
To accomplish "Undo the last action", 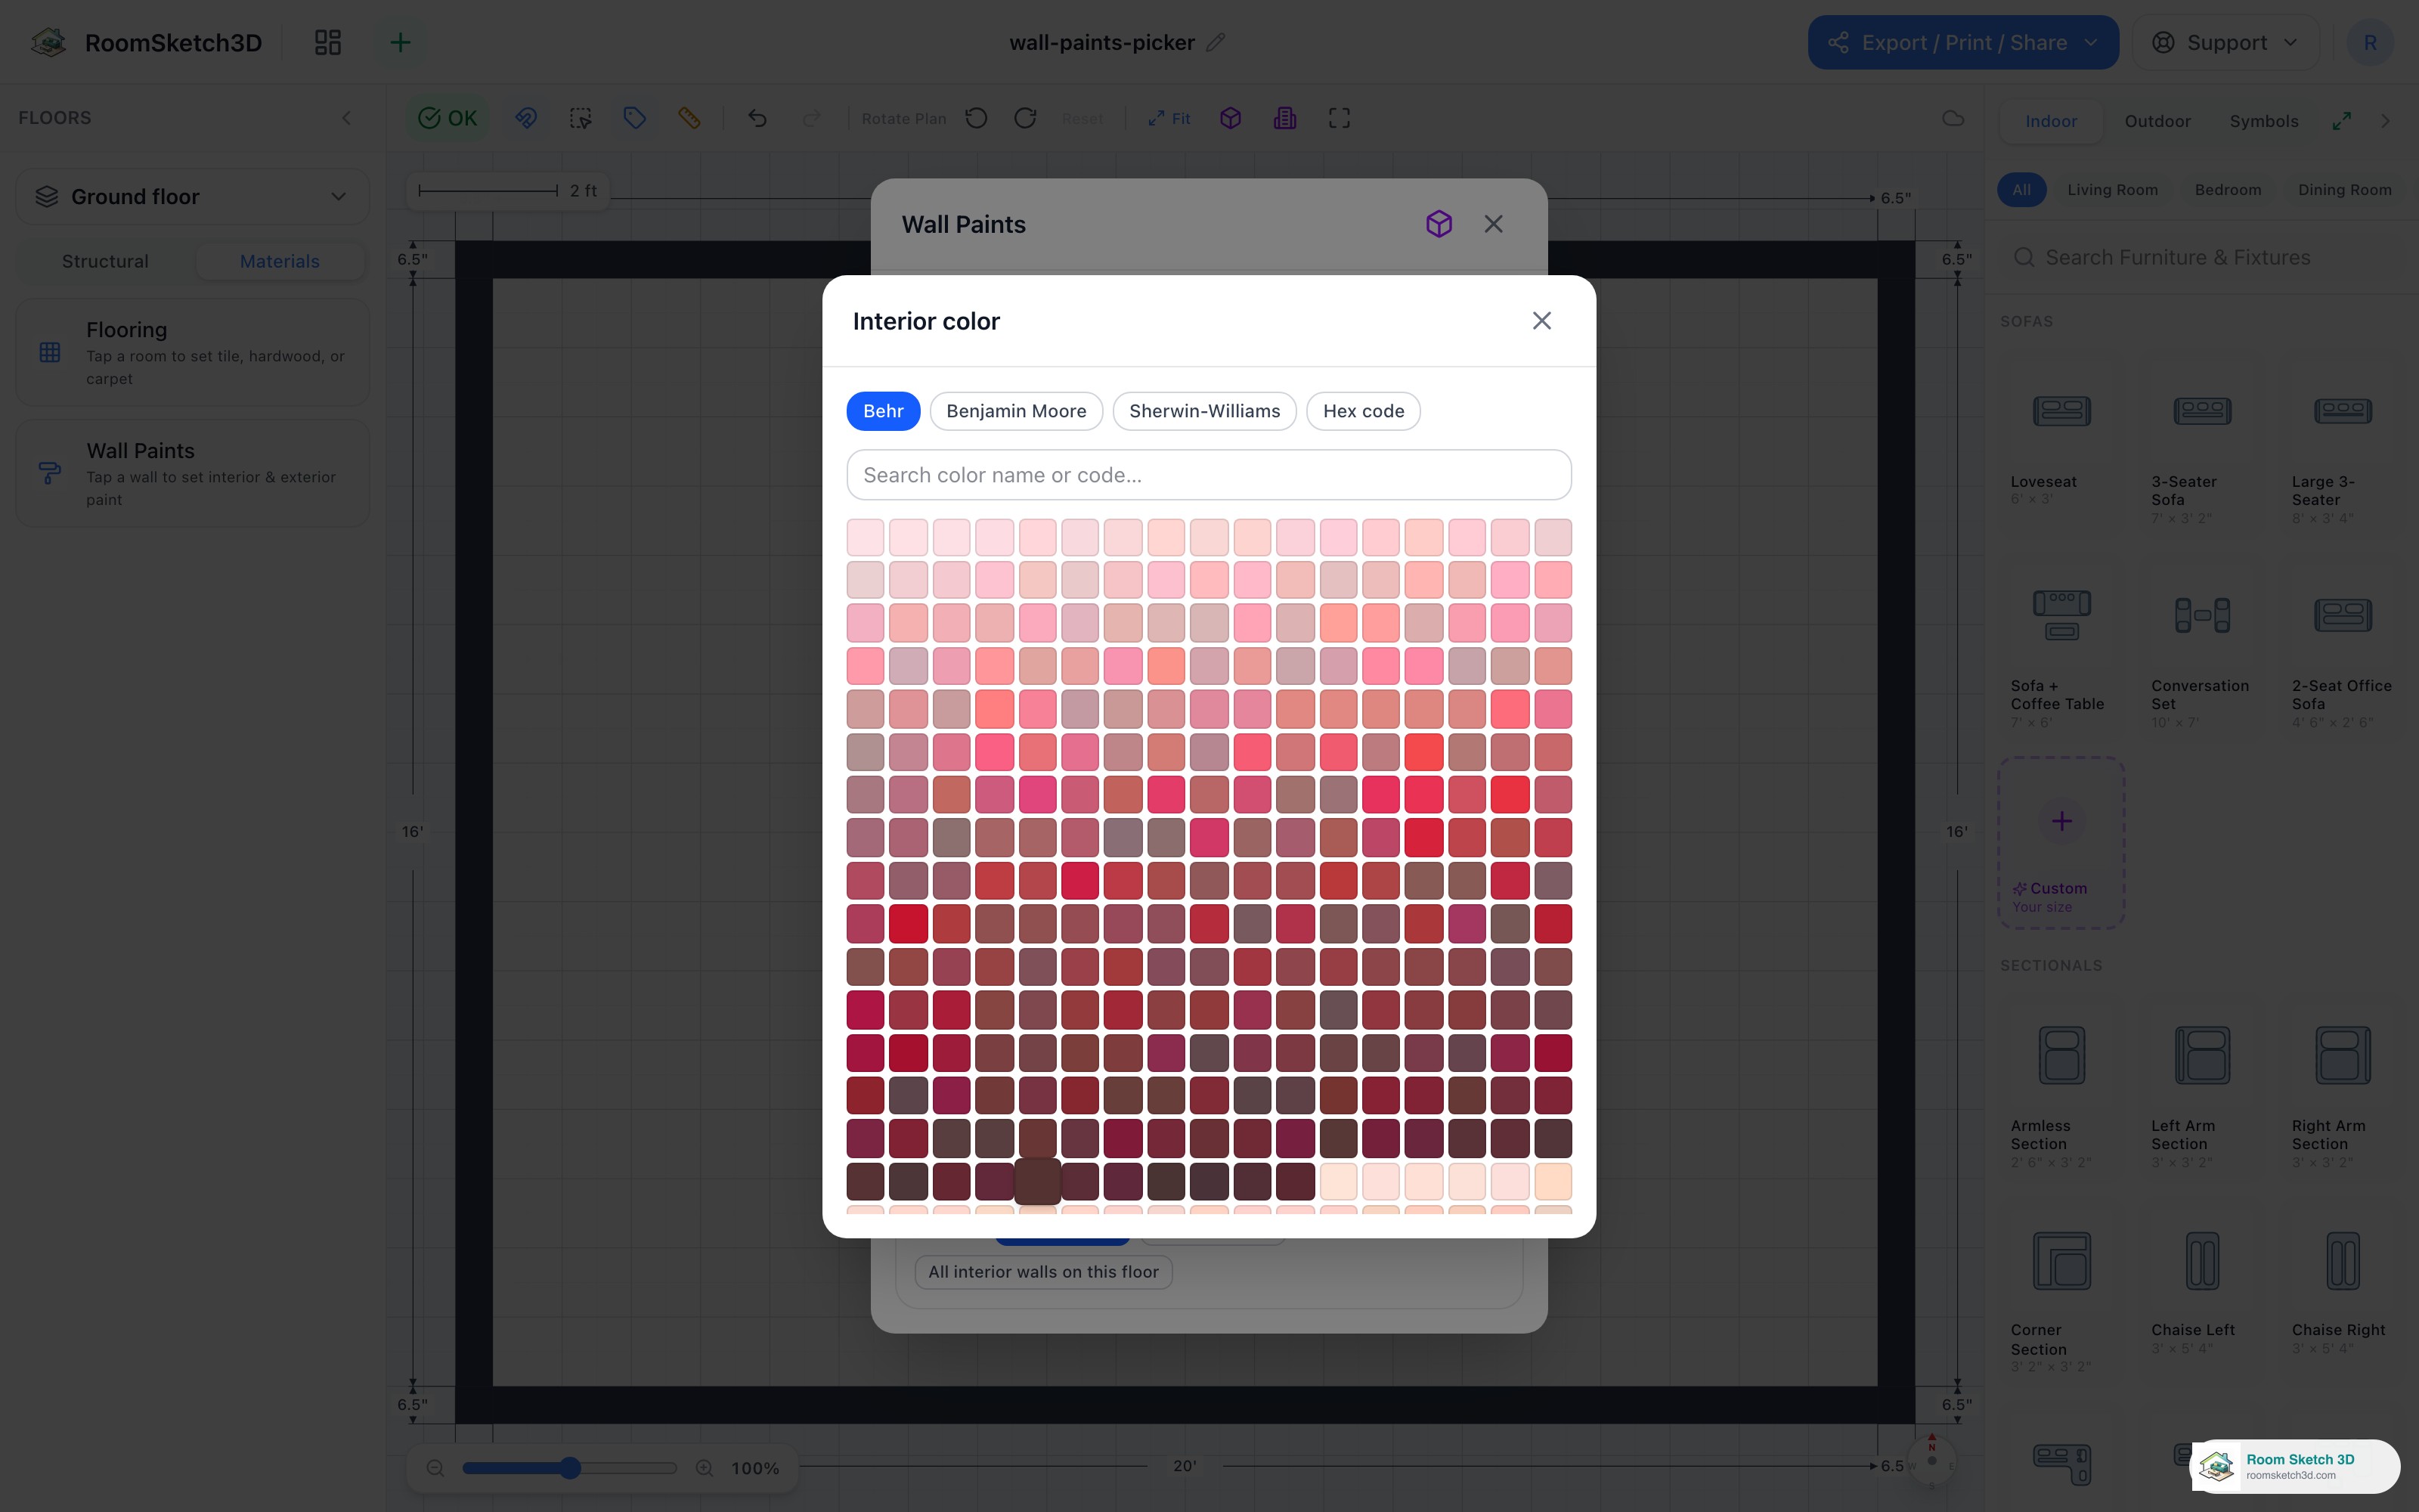I will (757, 118).
